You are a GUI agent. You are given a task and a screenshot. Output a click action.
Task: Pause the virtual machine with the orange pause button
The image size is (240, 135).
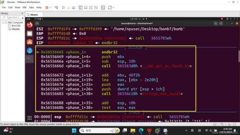[47, 7]
